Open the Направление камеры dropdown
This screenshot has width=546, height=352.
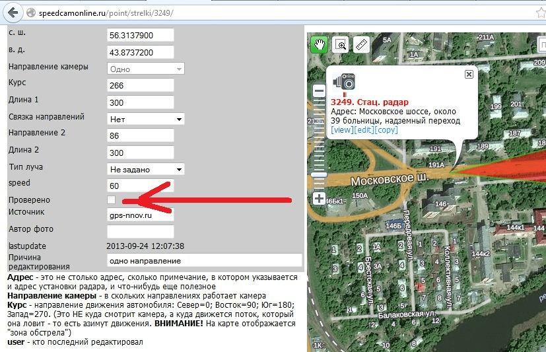[145, 69]
